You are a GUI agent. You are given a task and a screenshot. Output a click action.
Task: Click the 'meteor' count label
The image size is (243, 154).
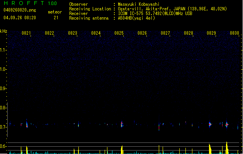point(55,12)
